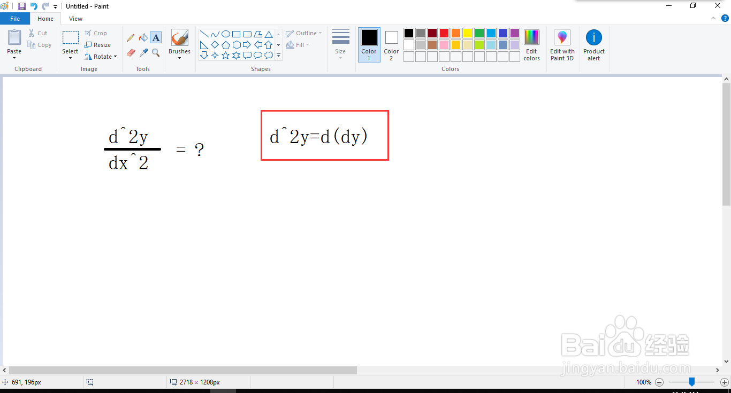Screen dimensions: 731x393
Task: Click the Undo arrow in Quick Access Toolbar
Action: pos(34,6)
